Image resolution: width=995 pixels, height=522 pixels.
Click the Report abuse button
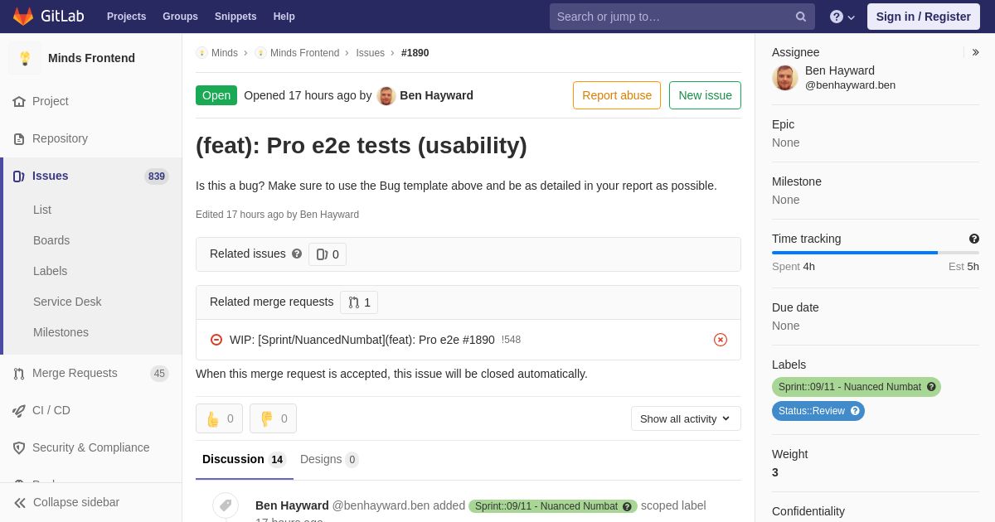coord(617,95)
